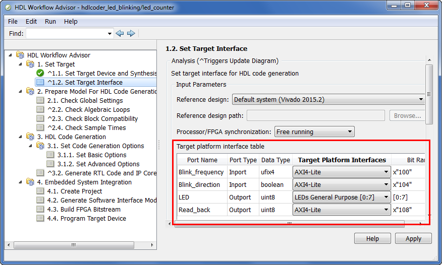
Task: Click the Apply button
Action: tap(413, 239)
